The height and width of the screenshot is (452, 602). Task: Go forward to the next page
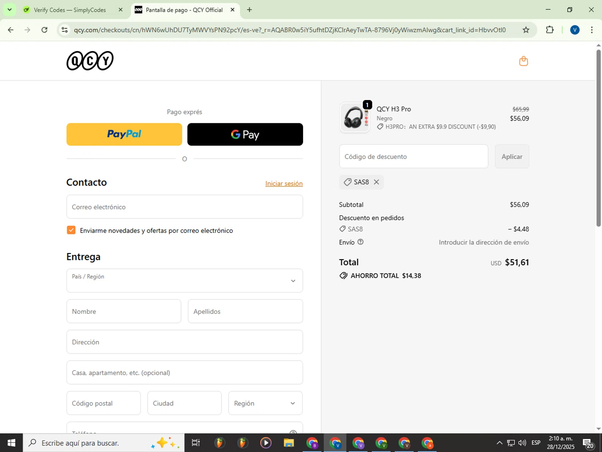click(27, 30)
